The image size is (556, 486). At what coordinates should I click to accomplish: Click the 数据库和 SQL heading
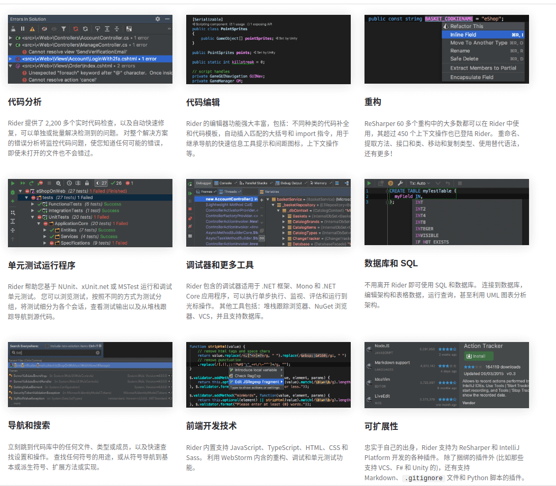tap(391, 264)
